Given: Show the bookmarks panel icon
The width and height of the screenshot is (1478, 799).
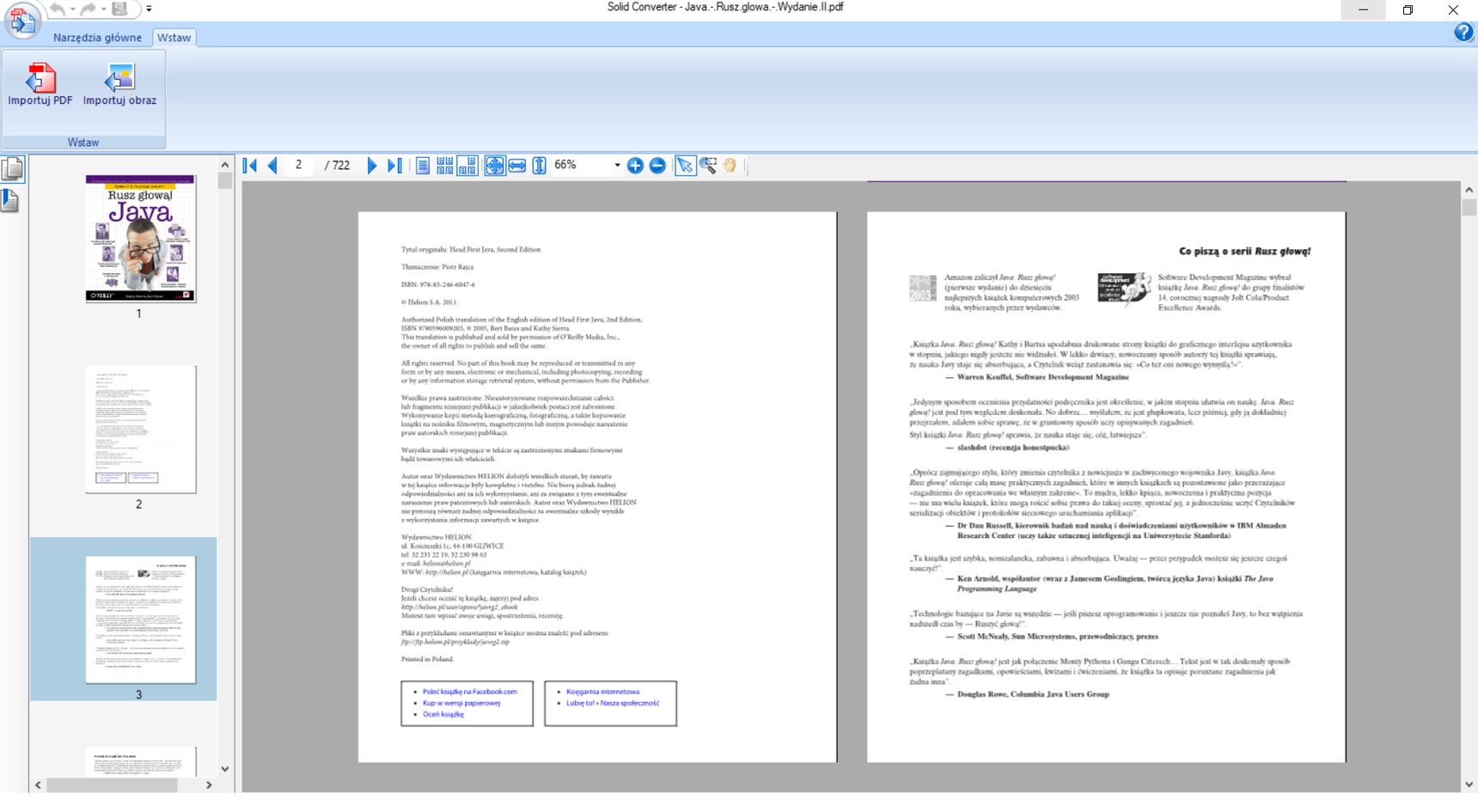Looking at the screenshot, I should point(10,200).
